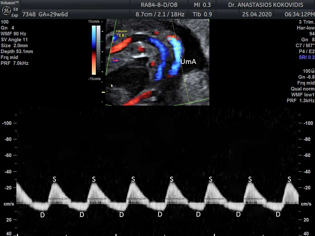
Task: Click the 3 Trim. preset label
Action: pos(306,22)
